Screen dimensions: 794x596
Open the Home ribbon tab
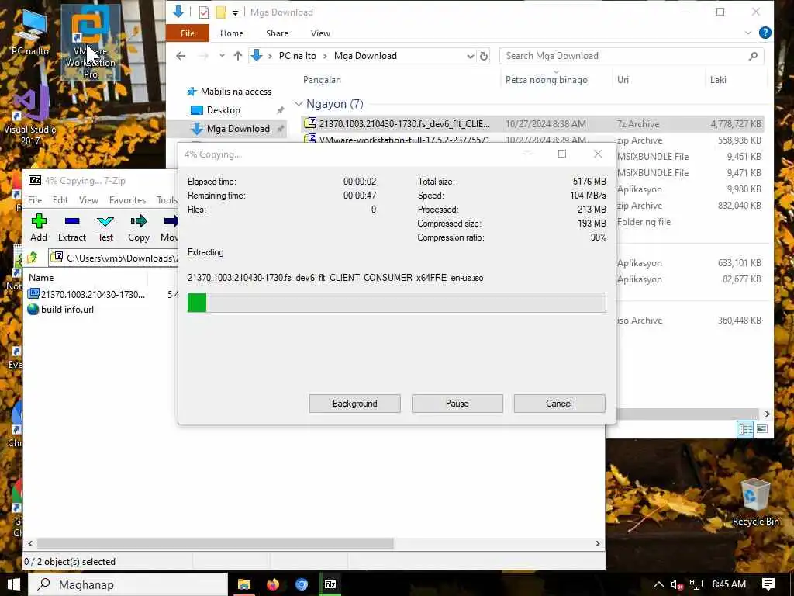coord(231,33)
